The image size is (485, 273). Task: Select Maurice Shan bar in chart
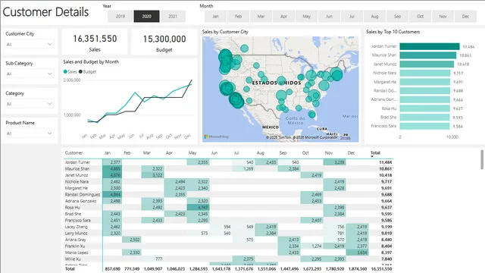coord(427,55)
